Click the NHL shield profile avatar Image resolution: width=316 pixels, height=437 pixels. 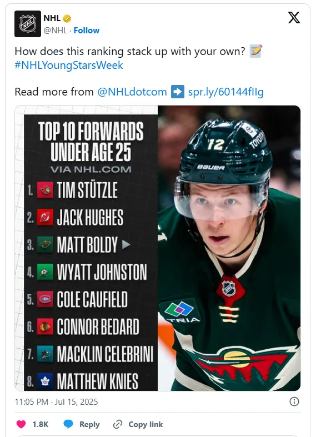tap(28, 24)
